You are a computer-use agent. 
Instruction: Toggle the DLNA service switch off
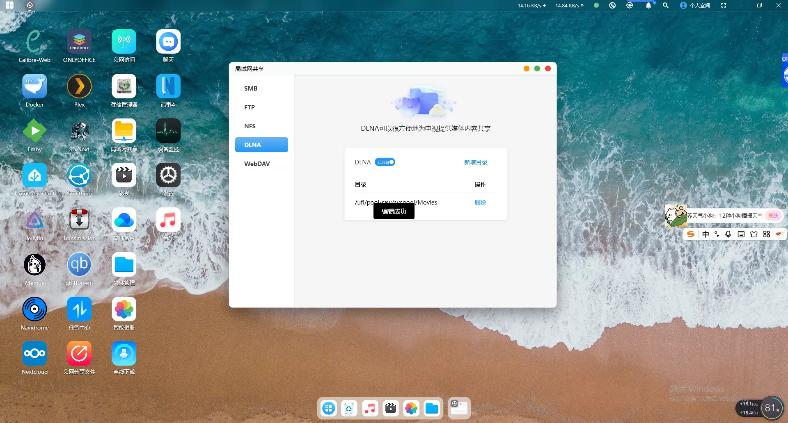click(385, 162)
